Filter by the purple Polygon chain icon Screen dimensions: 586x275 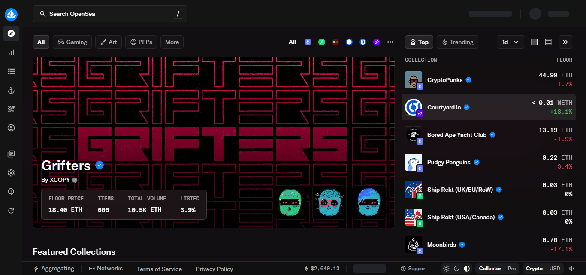[x=377, y=42]
